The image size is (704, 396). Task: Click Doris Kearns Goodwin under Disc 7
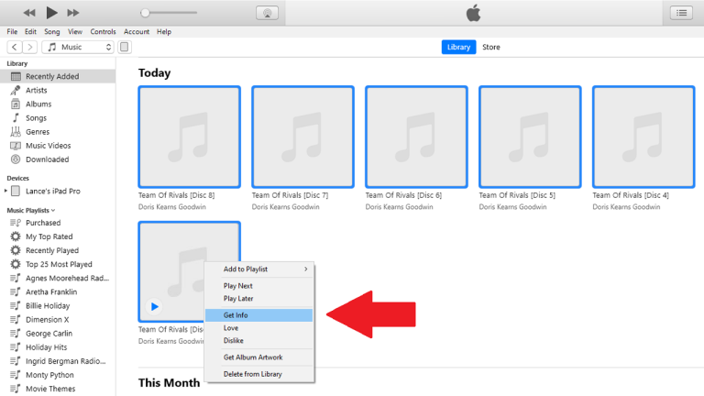click(286, 207)
